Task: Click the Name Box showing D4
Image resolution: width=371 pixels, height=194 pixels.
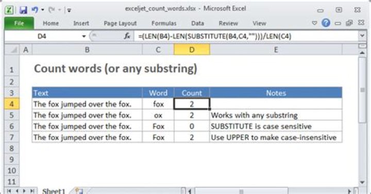Action: click(42, 37)
